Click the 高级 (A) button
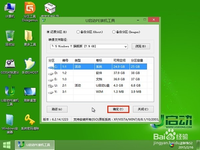Image resolution: width=200 pixels, height=150 pixels. tap(57, 109)
